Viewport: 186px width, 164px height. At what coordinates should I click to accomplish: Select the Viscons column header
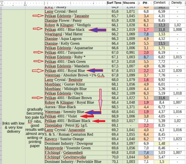[129, 2]
